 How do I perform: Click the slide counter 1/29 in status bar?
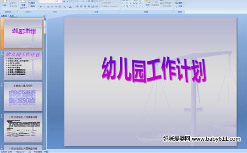pos(7,152)
